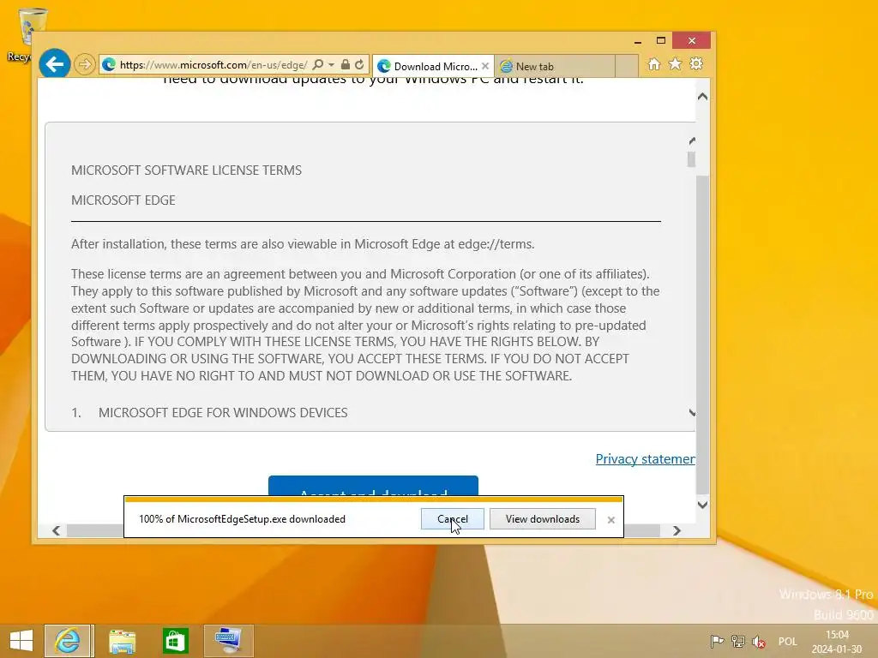The image size is (878, 658).
Task: Click View downloads button
Action: pos(543,518)
